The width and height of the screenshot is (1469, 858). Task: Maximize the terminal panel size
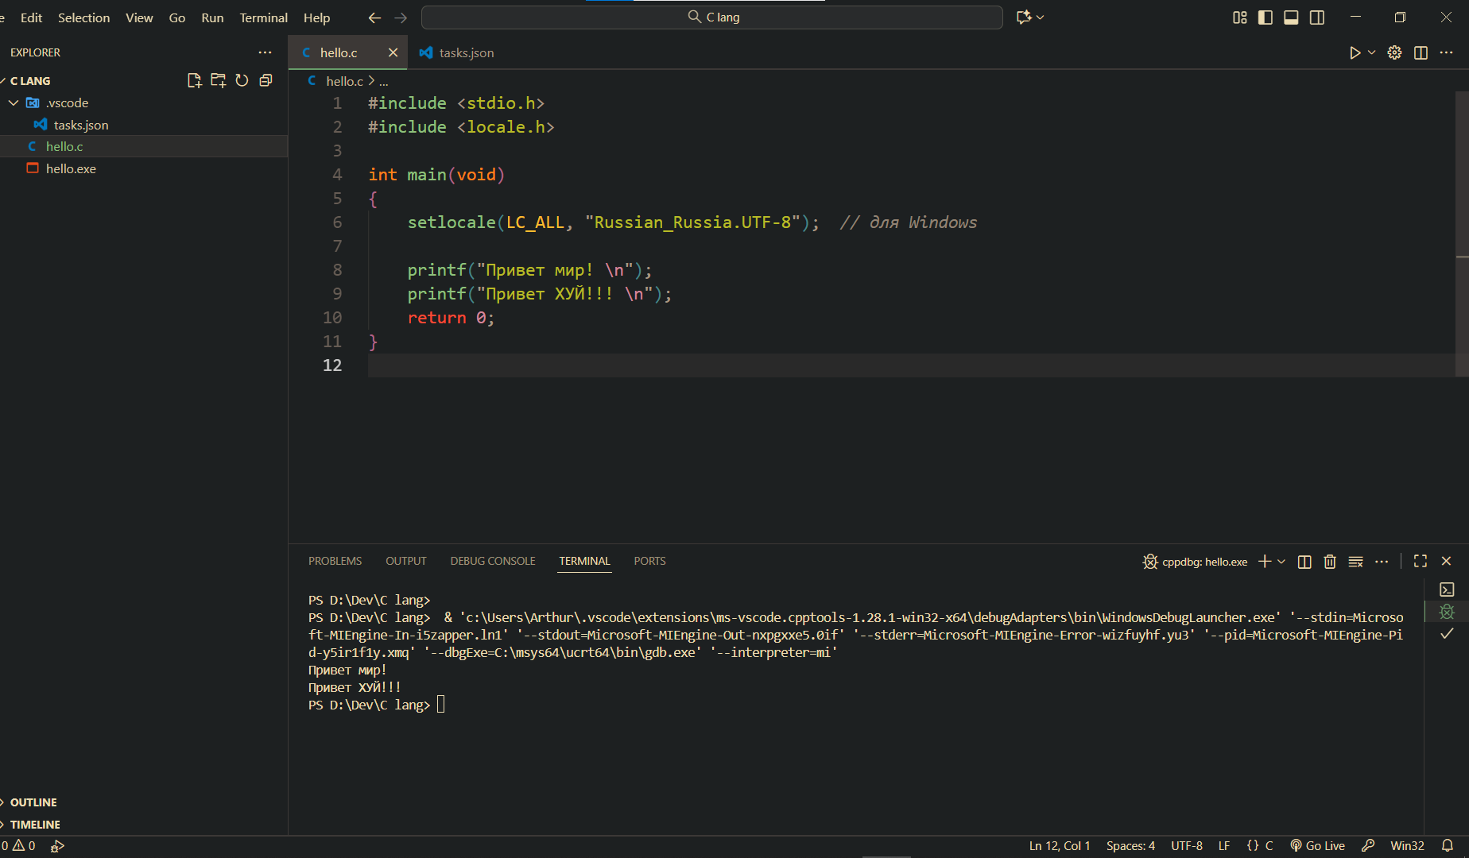[x=1421, y=561]
